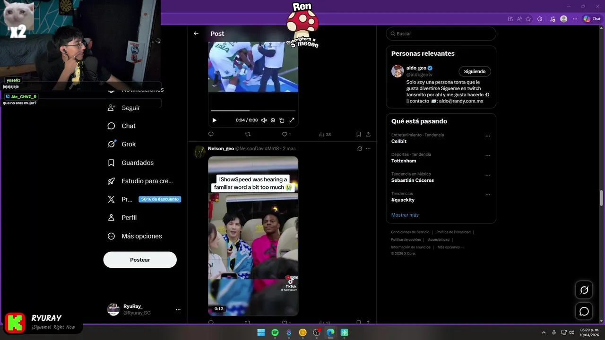The height and width of the screenshot is (340, 605).
Task: Like the post showing 1 like
Action: click(x=286, y=135)
